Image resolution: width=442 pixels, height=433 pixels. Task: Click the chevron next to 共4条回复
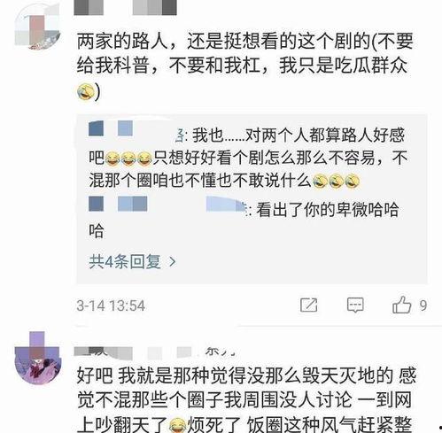pyautogui.click(x=172, y=262)
